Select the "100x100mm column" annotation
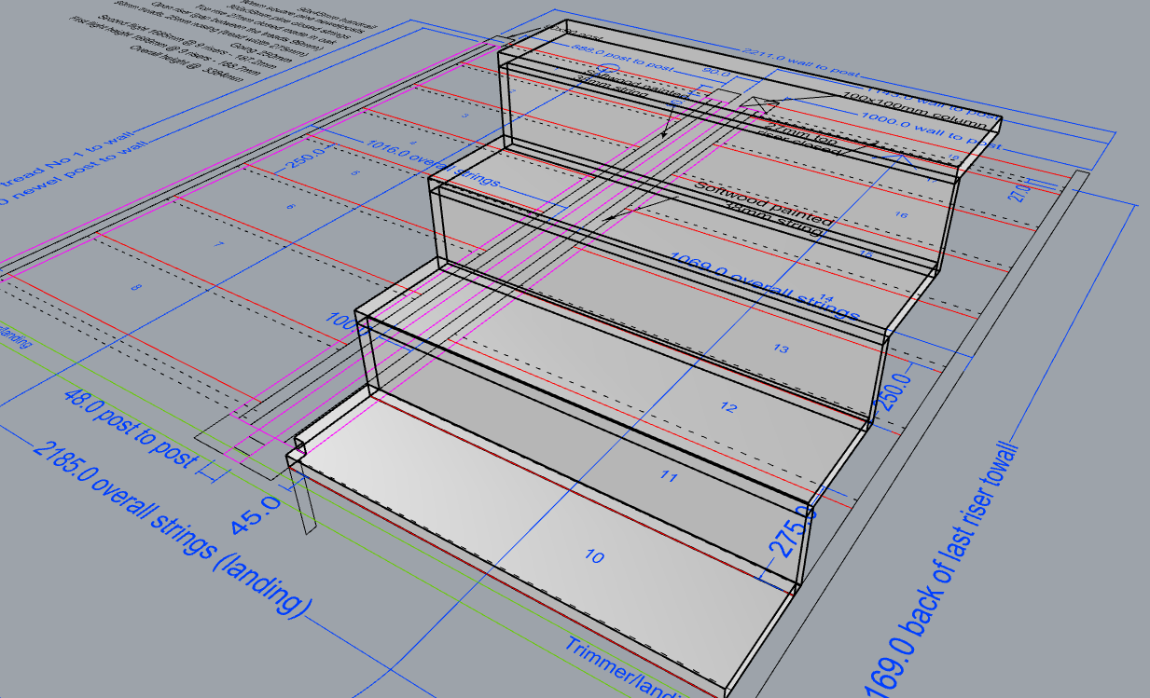 [914, 108]
